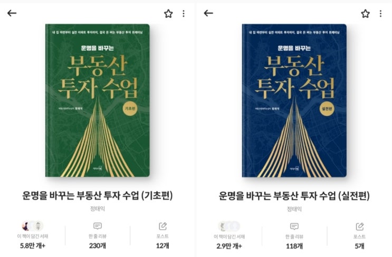The height and width of the screenshot is (257, 392).
Task: Tap the one-line review icon for 기초편
Action: coord(98,226)
